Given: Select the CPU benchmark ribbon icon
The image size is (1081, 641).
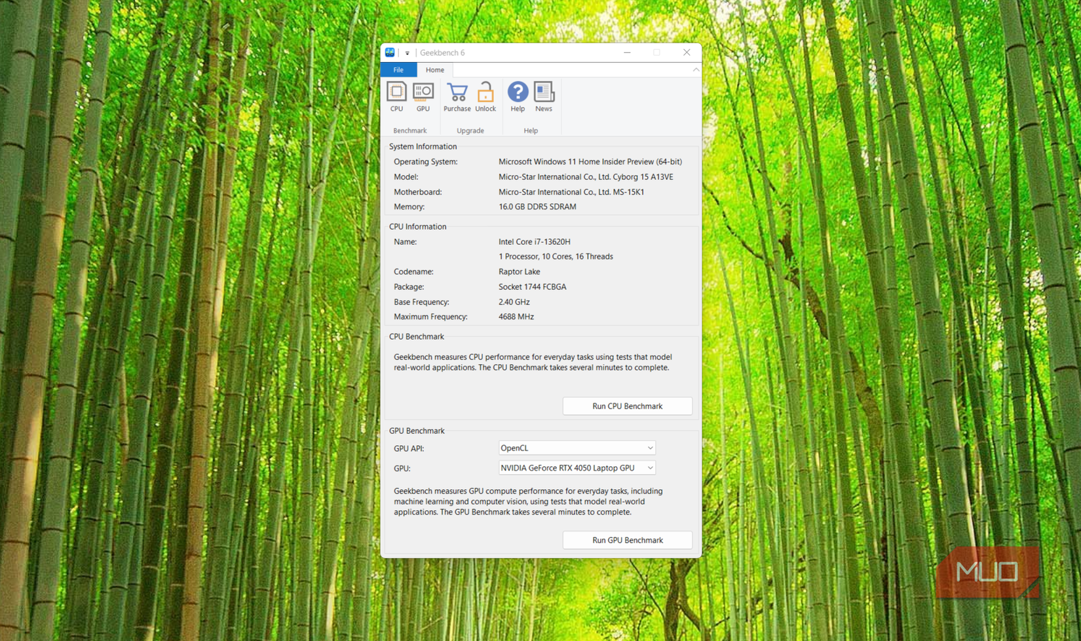Looking at the screenshot, I should click(396, 97).
